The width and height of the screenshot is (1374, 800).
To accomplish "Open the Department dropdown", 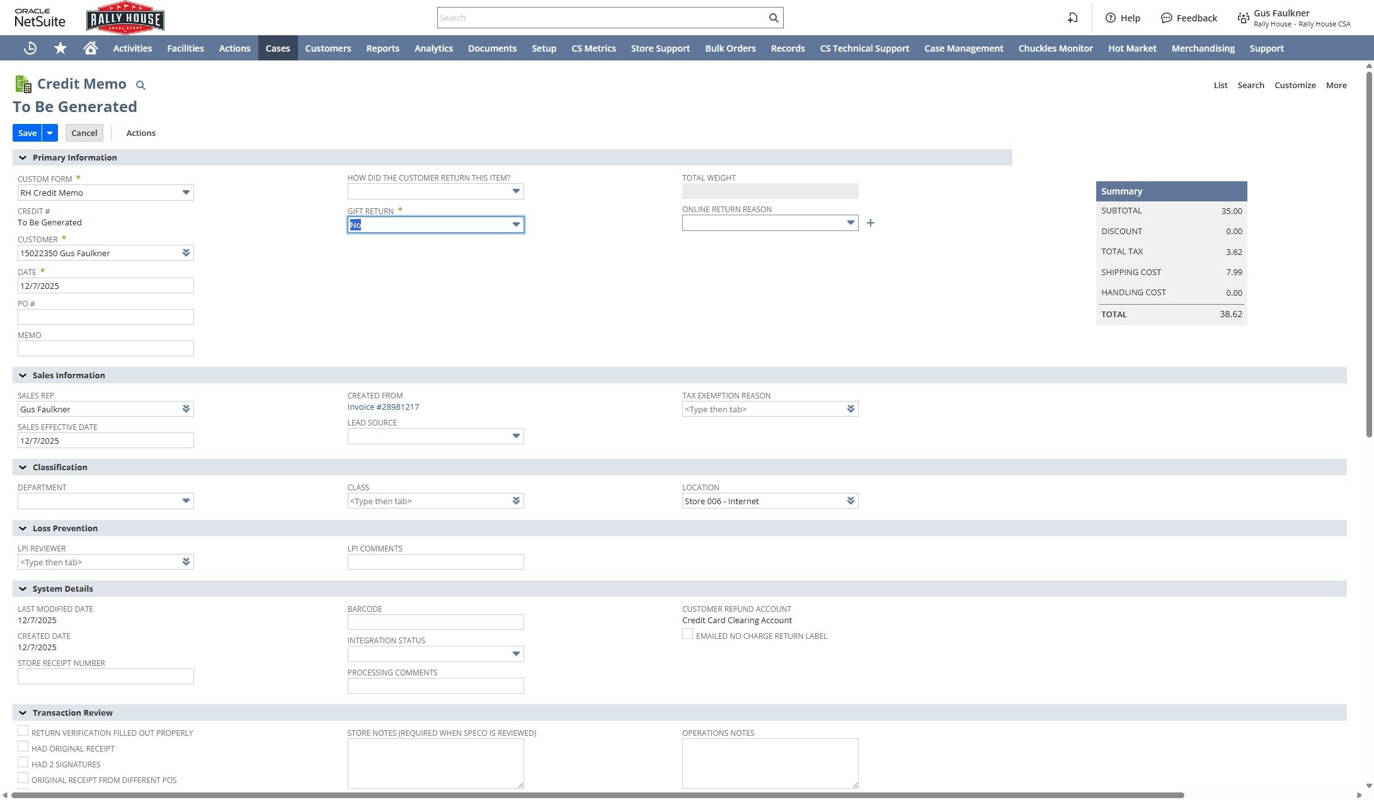I will pyautogui.click(x=186, y=501).
